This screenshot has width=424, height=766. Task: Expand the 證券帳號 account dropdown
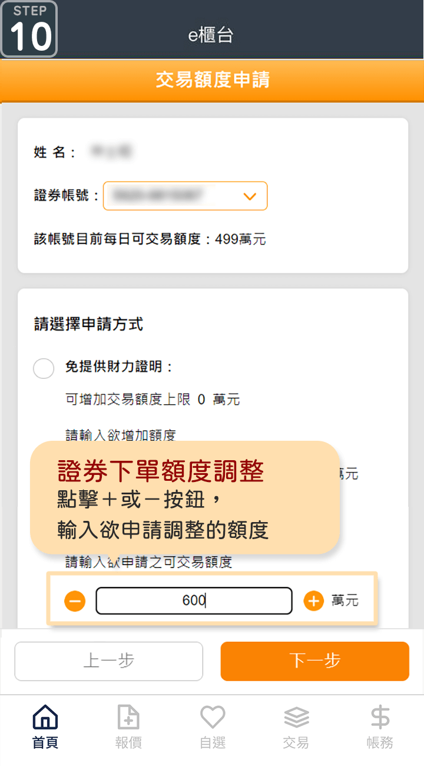(185, 196)
